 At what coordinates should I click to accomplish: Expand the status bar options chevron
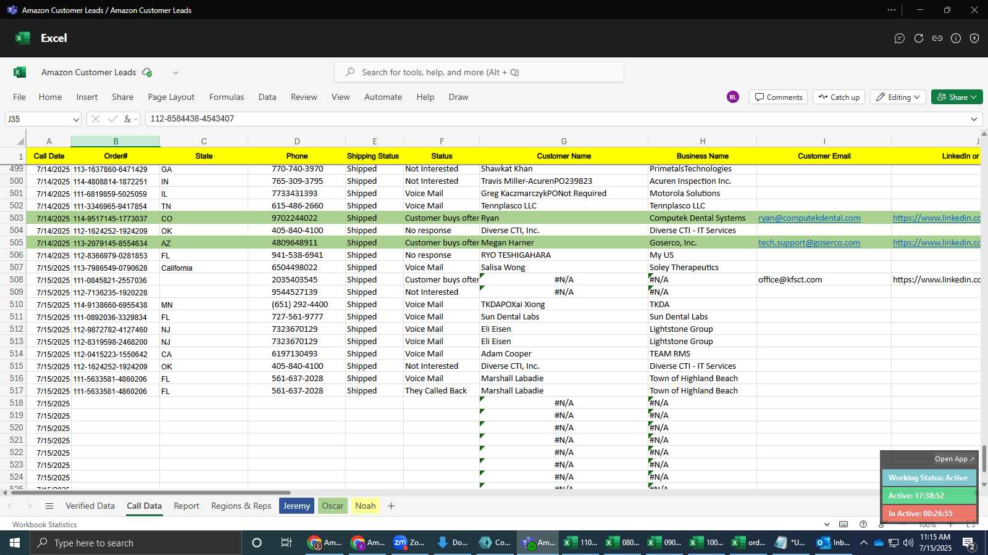coord(827,524)
